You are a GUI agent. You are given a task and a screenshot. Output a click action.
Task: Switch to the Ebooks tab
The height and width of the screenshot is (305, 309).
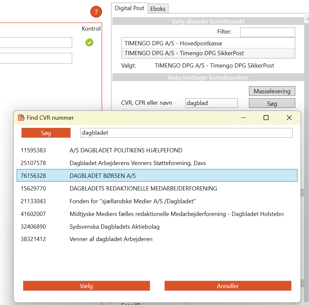pos(158,9)
